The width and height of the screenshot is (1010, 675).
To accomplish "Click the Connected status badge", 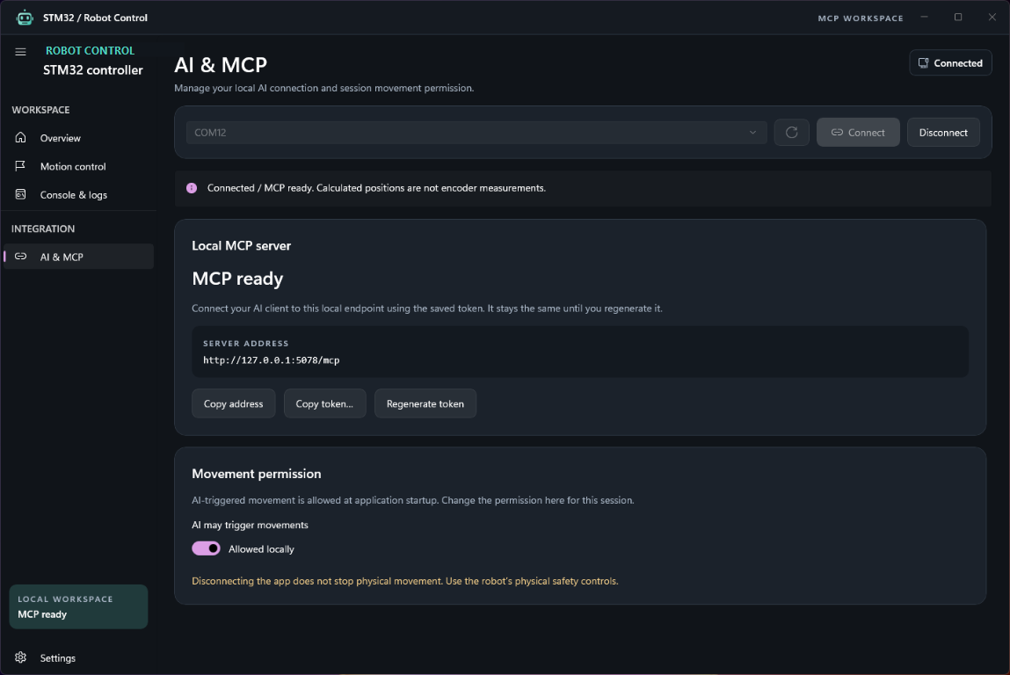I will [950, 62].
